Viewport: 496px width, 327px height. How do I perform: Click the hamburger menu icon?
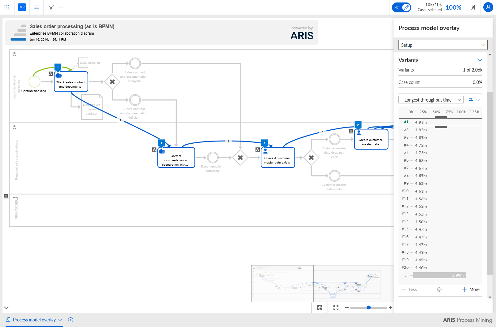coord(37,7)
